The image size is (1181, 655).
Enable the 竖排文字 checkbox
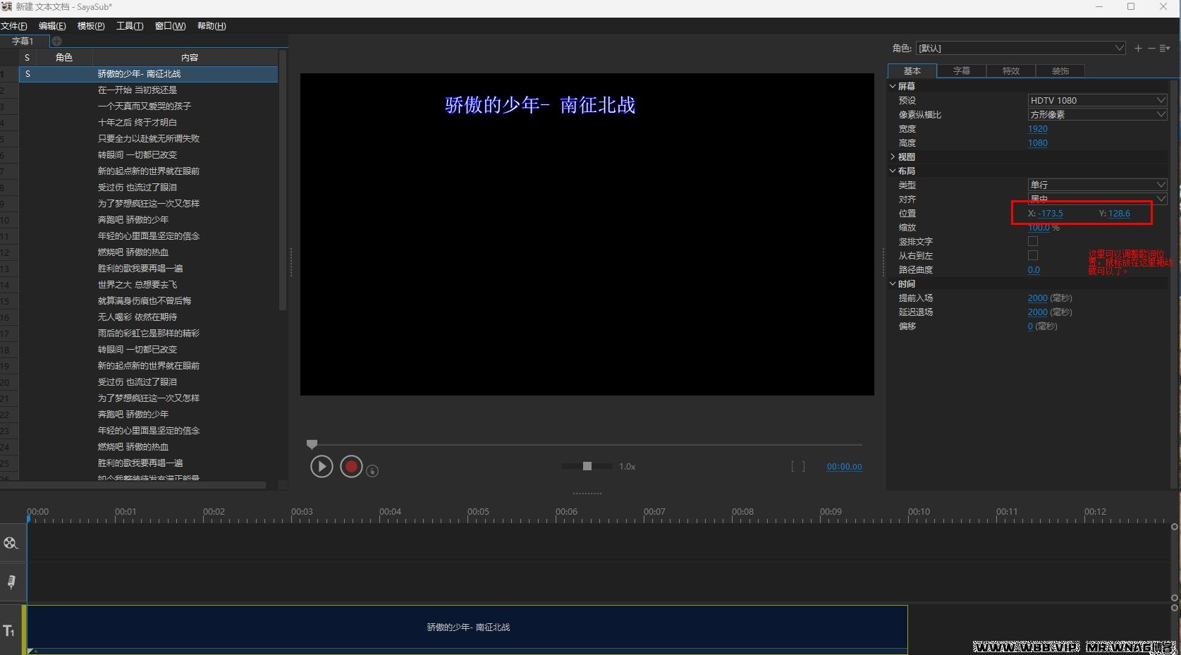pyautogui.click(x=1033, y=241)
